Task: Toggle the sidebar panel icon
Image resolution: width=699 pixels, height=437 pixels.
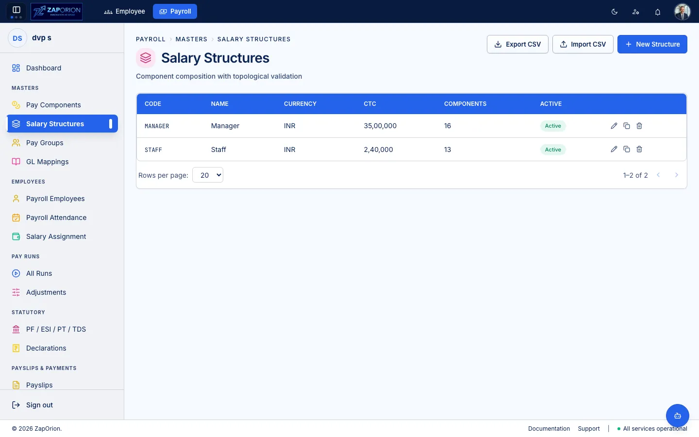Action: pyautogui.click(x=16, y=10)
